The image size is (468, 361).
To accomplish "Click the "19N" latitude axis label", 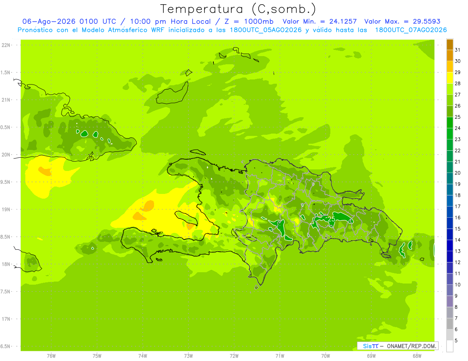I will click(6, 210).
